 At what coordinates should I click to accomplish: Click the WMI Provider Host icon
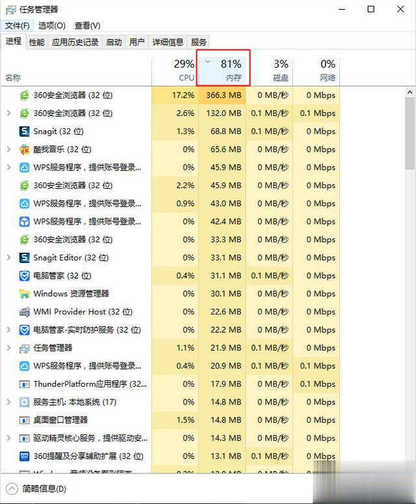tap(25, 312)
